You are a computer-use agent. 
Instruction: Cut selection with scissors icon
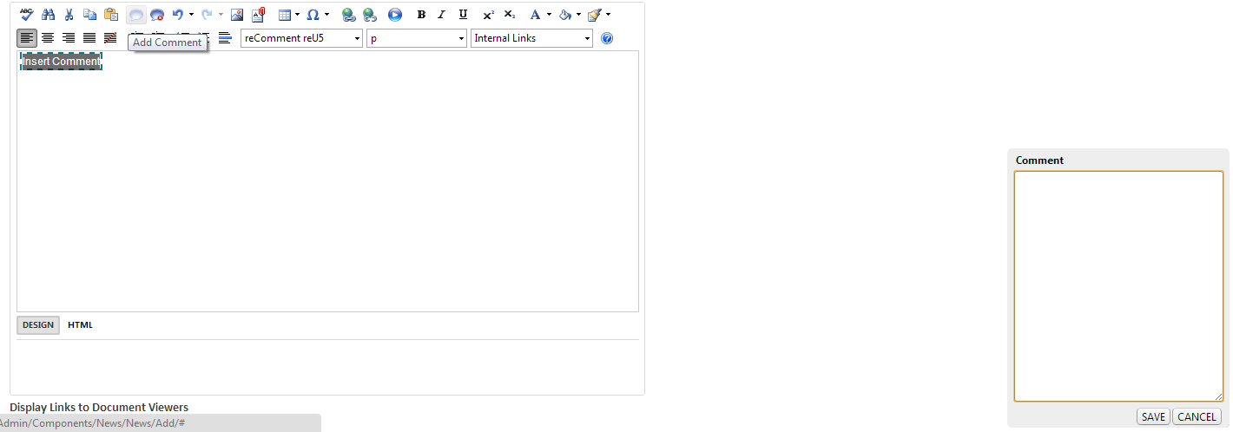point(69,15)
